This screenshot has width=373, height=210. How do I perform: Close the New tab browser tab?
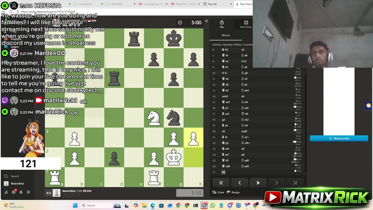coord(231,4)
